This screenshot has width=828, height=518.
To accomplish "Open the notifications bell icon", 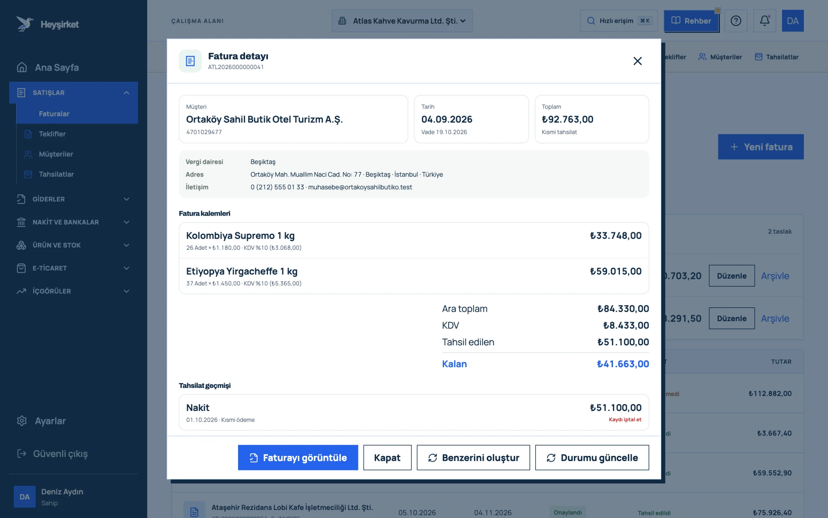I will click(764, 21).
